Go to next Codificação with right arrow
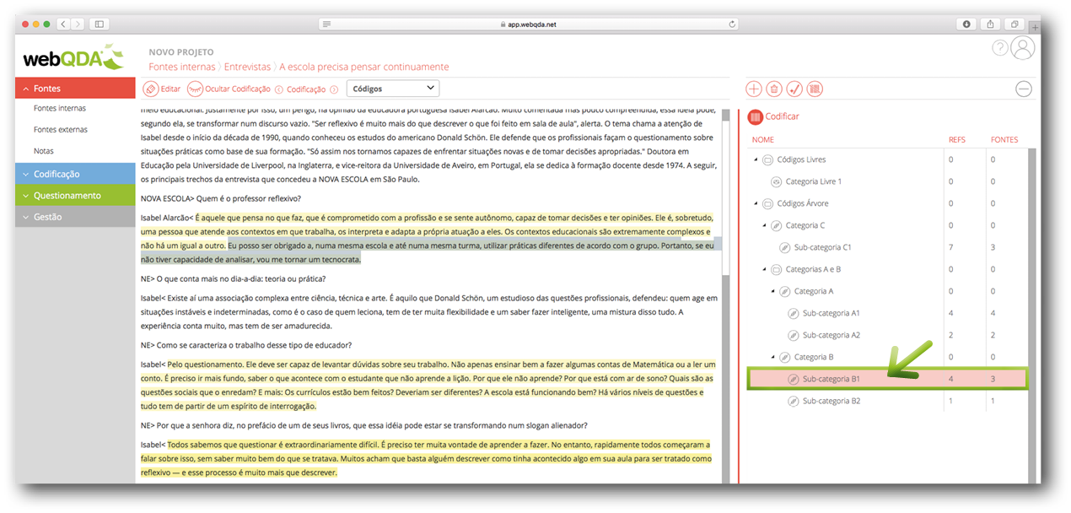The image size is (1071, 513). (x=334, y=89)
